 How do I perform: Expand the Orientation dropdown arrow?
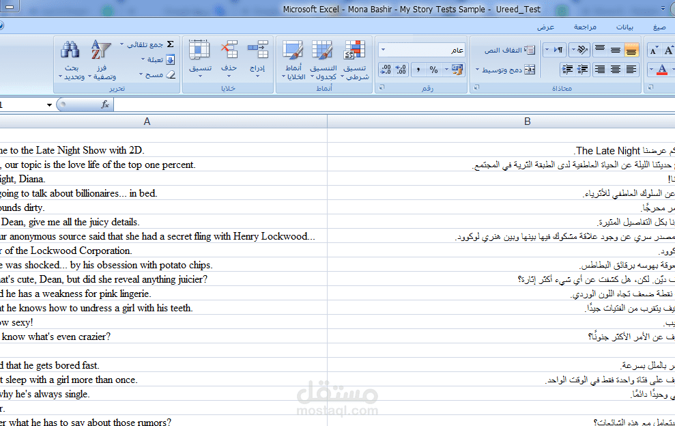pyautogui.click(x=573, y=50)
